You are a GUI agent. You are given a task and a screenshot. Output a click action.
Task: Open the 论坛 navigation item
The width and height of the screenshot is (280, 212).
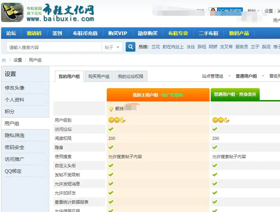[x=11, y=33]
